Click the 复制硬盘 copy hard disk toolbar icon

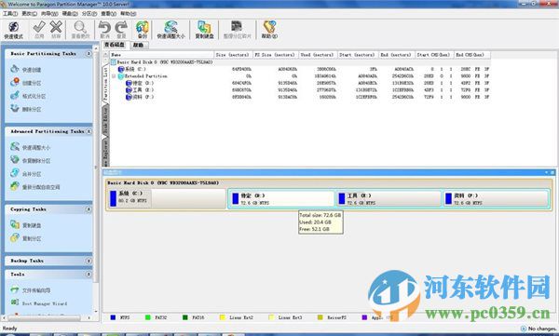204,30
